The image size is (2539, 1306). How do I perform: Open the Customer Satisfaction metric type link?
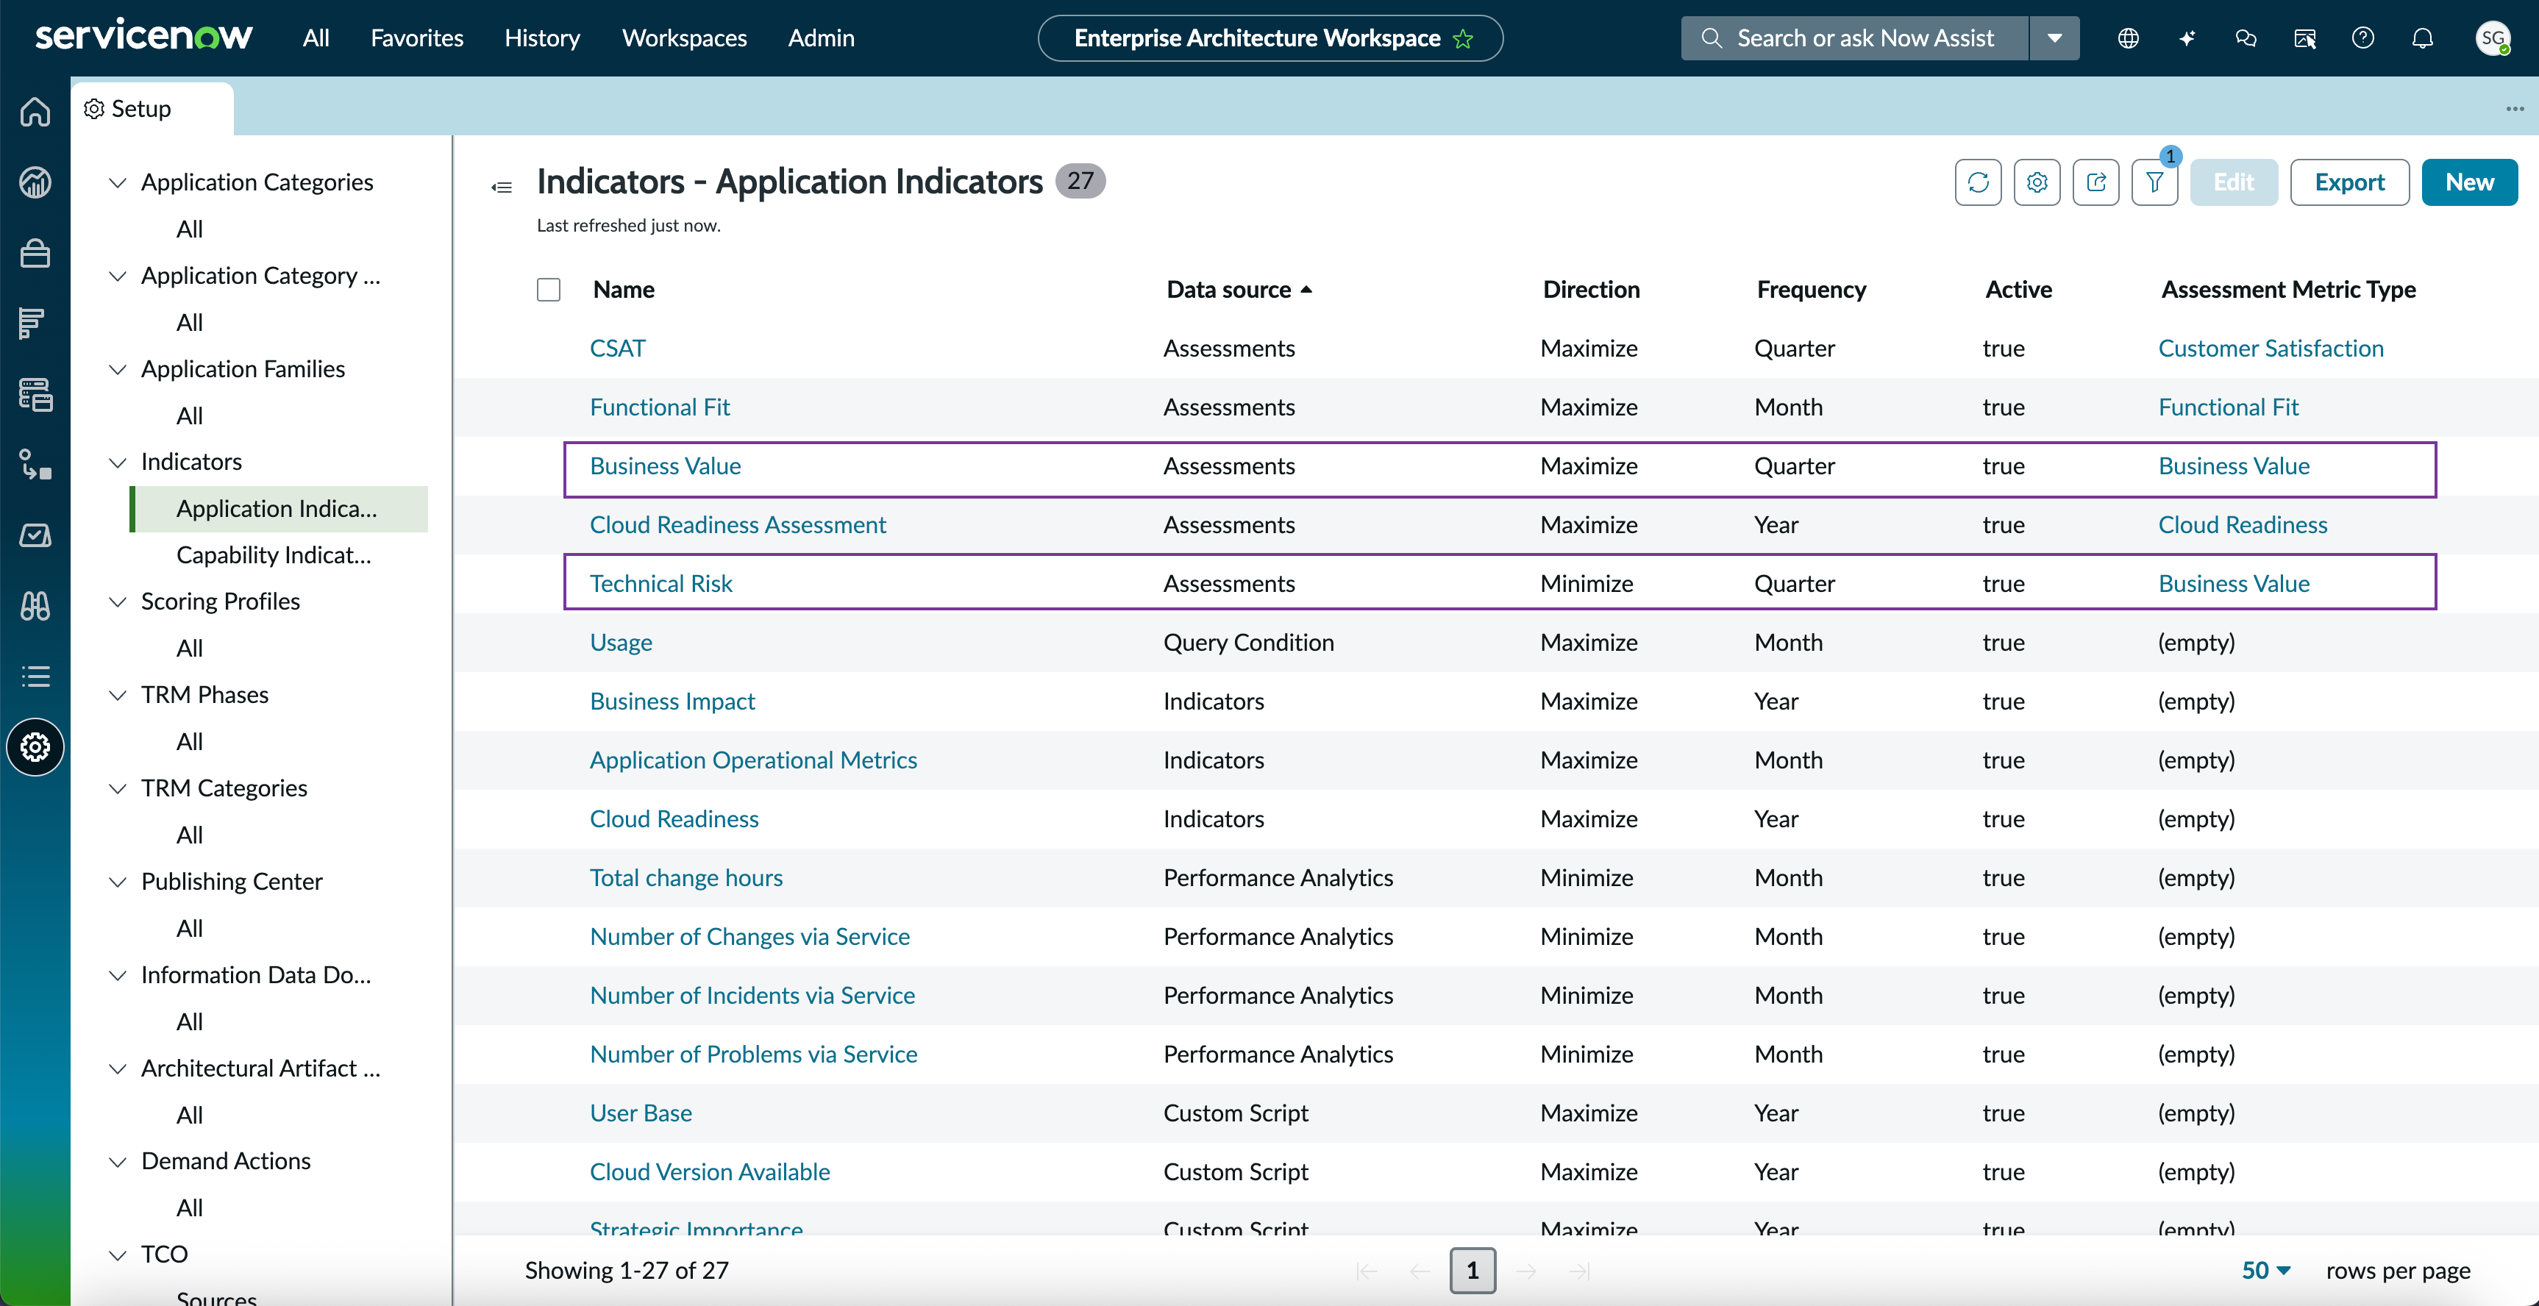coord(2271,348)
